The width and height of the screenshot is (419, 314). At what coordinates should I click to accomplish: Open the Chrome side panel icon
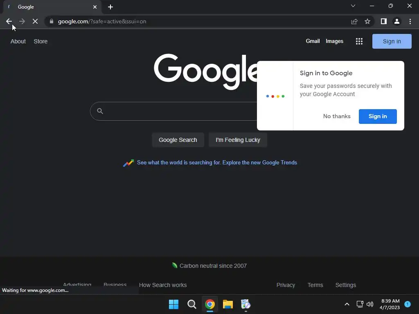point(384,21)
